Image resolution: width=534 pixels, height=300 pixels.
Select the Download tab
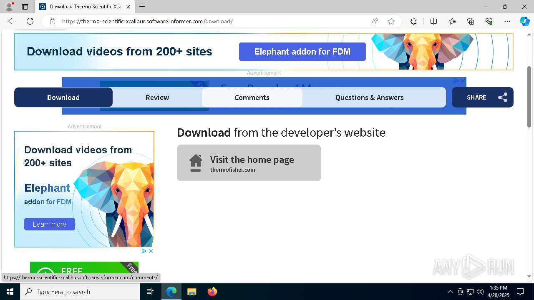click(x=63, y=97)
